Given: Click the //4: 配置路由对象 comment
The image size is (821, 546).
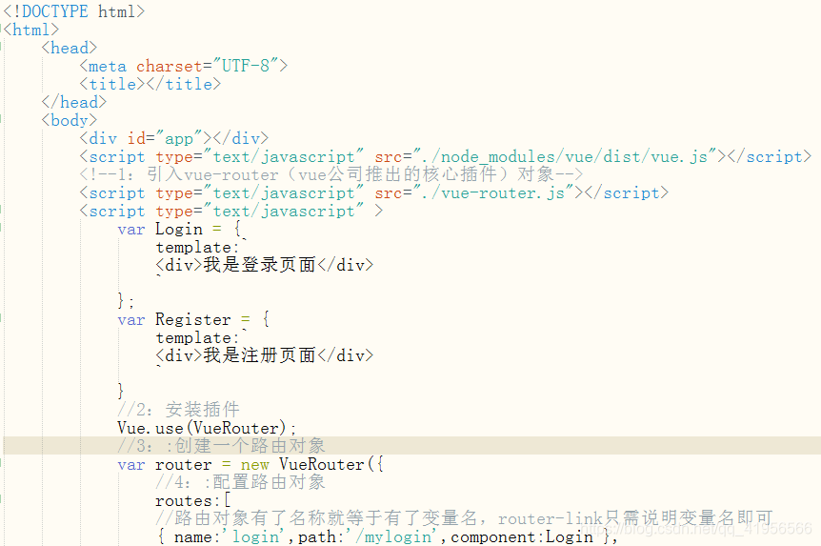Looking at the screenshot, I should point(240,481).
